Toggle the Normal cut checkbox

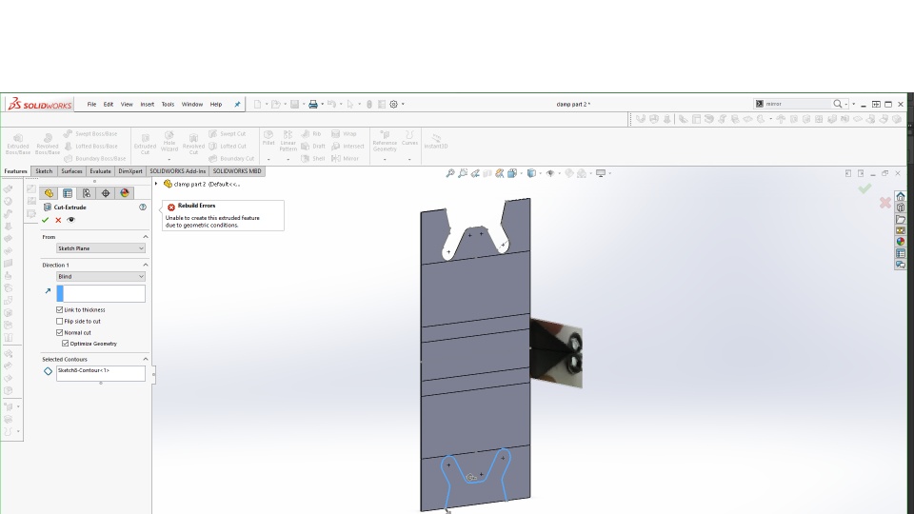(x=59, y=332)
